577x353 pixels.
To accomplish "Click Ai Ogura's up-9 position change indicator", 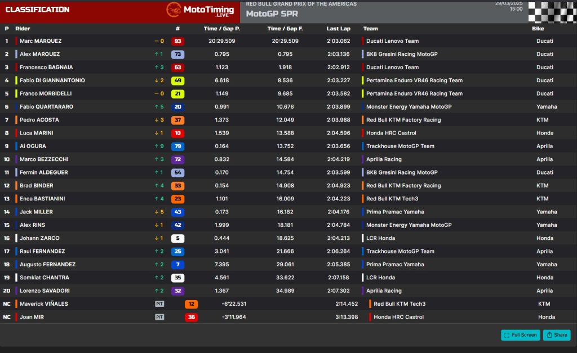I will 159,146.
